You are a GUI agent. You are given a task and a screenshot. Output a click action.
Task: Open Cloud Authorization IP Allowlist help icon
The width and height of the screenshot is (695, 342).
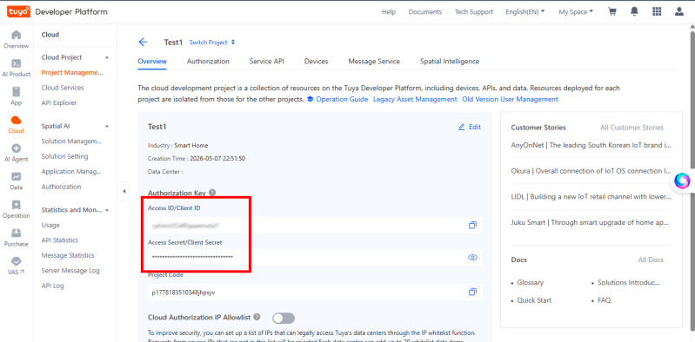click(x=257, y=317)
